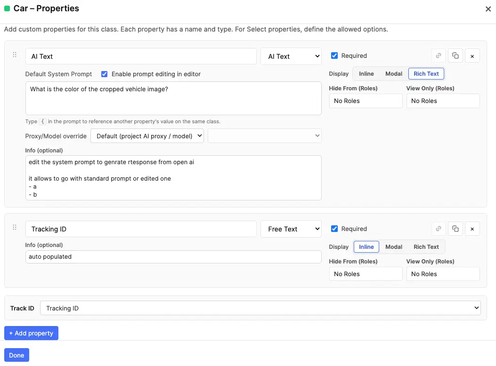Set AI Text display to Inline
The width and height of the screenshot is (496, 366).
(x=366, y=73)
